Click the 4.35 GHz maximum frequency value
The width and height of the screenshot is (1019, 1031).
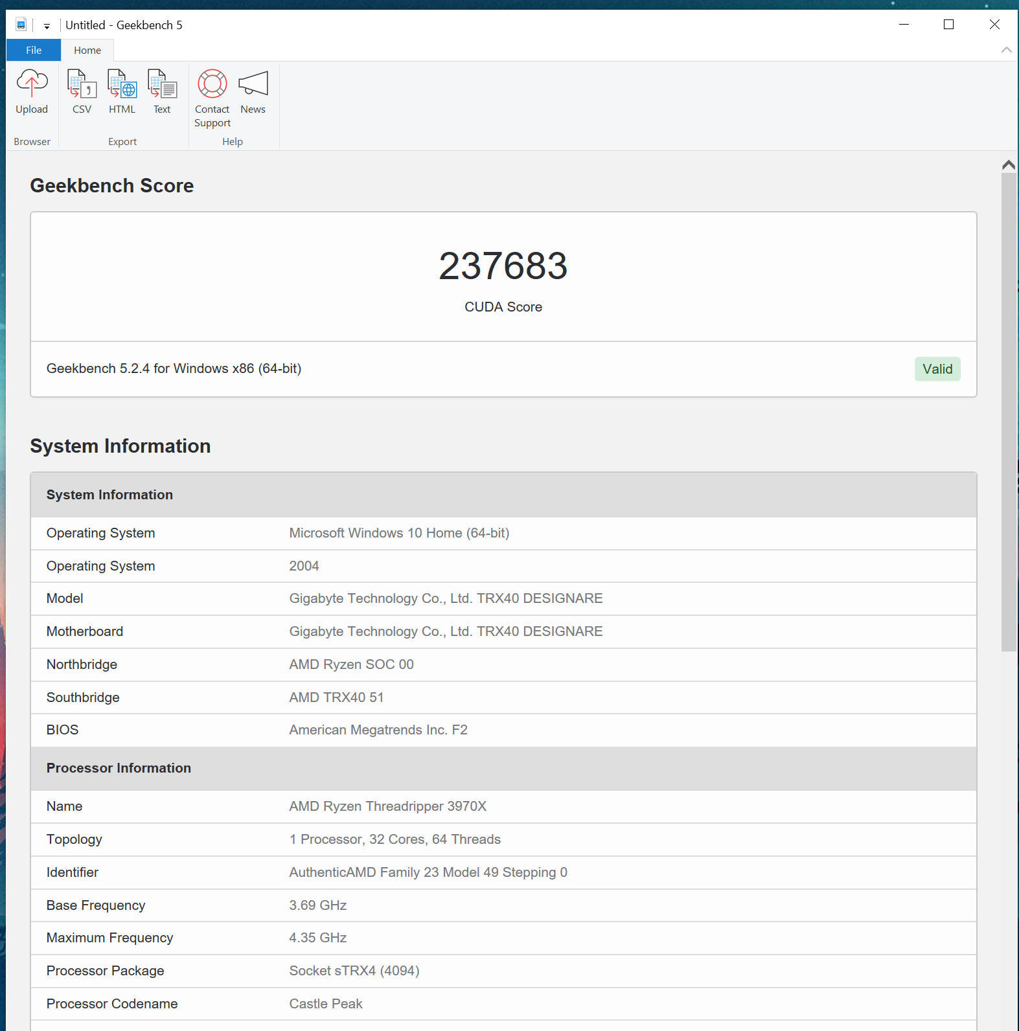coord(317,938)
